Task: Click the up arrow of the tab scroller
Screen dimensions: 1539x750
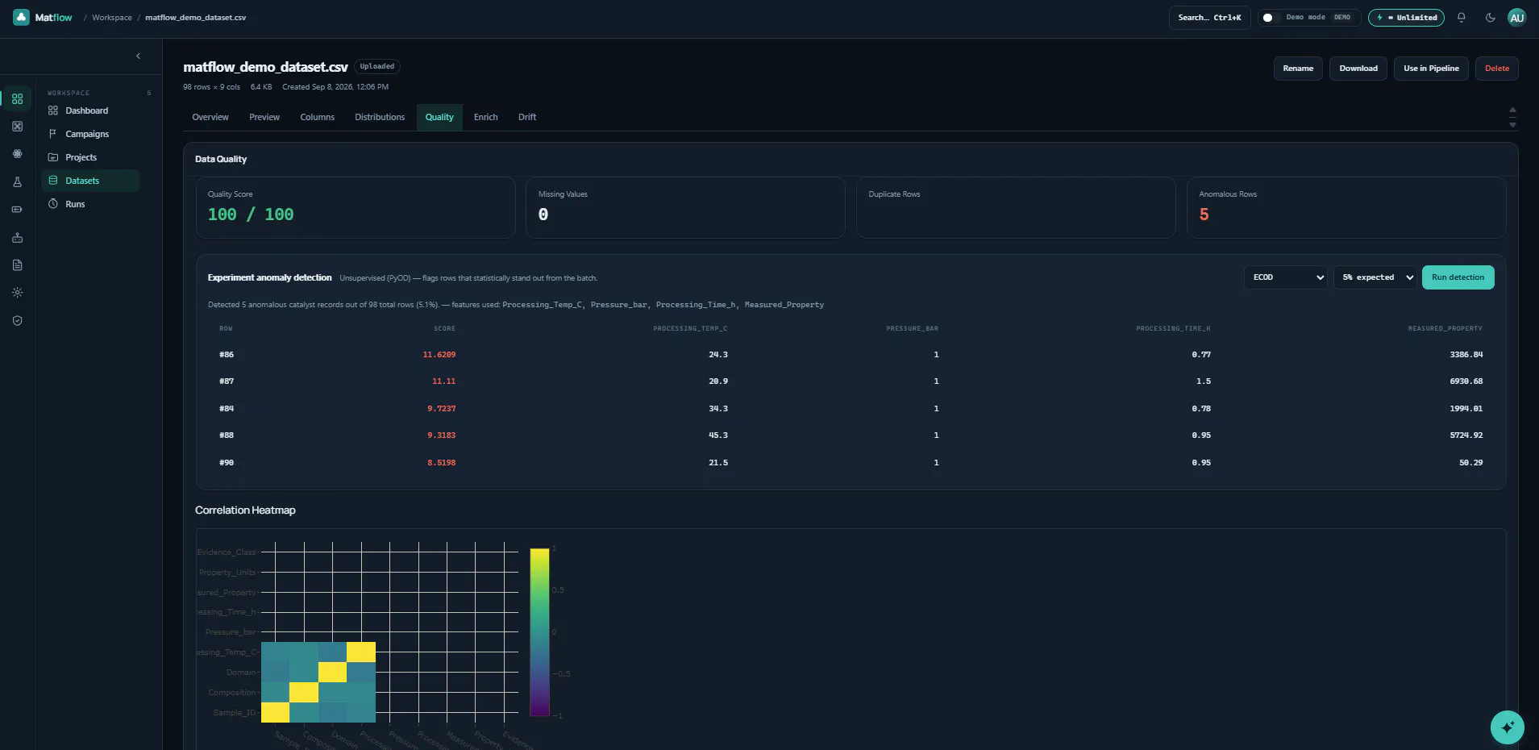Action: 1512,110
